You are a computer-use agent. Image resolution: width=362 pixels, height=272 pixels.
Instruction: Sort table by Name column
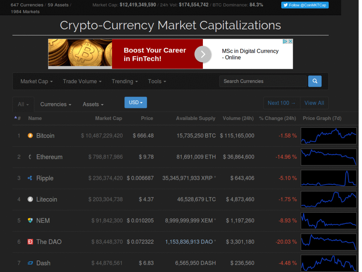tap(35, 118)
